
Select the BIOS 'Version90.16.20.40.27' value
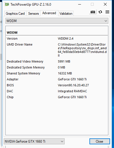[x=73, y=85]
